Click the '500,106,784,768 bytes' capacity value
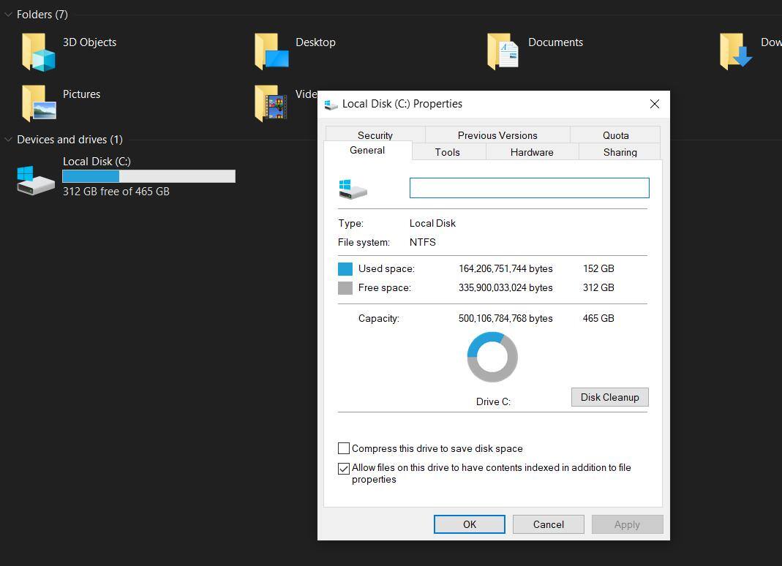Viewport: 782px width, 566px height. 505,318
